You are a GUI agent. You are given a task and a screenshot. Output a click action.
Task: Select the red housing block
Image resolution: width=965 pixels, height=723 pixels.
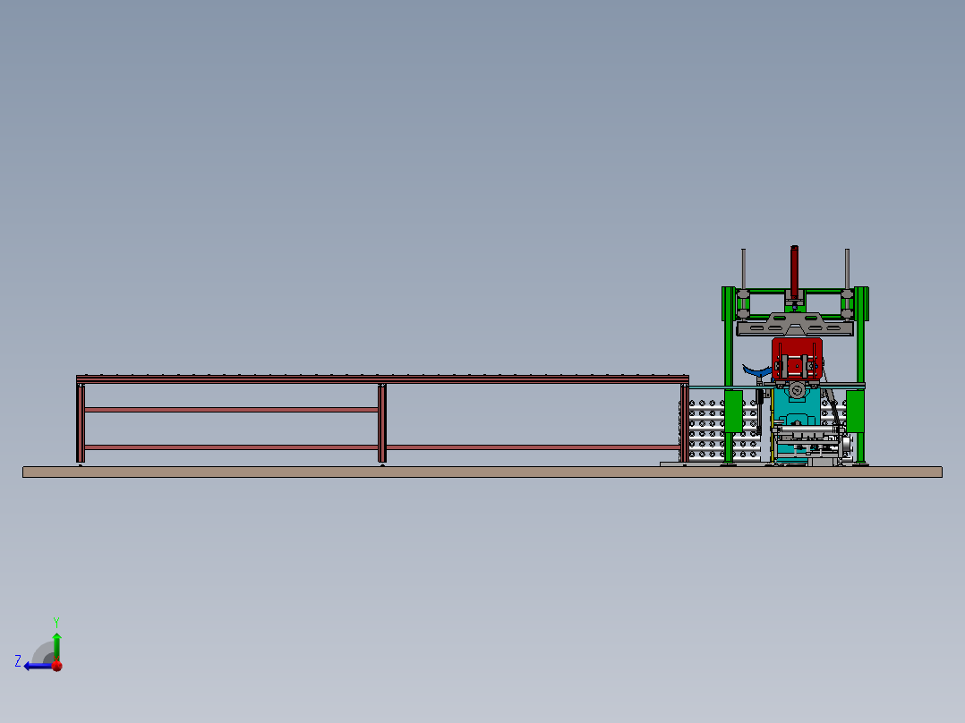(797, 359)
